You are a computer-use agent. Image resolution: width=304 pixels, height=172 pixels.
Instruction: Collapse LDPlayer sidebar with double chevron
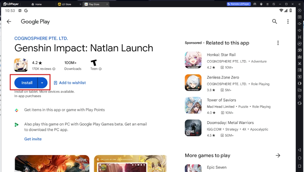[299, 4]
